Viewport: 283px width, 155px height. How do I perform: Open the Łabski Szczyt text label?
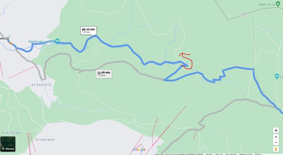click(x=266, y=5)
